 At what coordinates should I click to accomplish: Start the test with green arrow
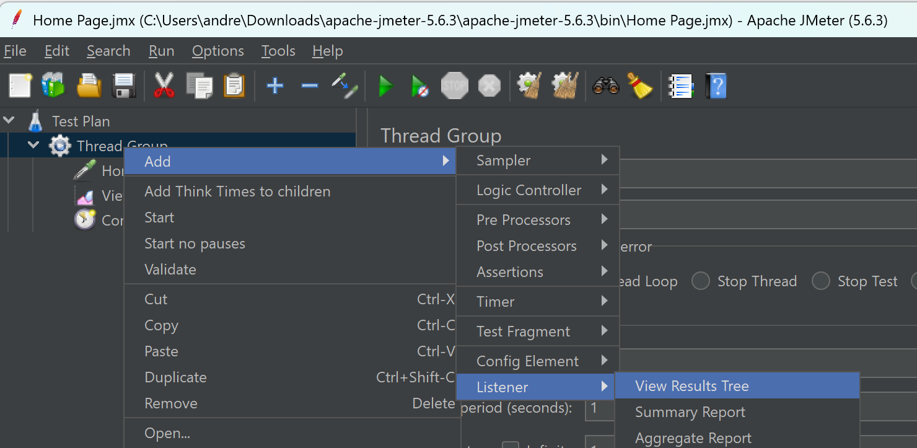click(x=386, y=86)
